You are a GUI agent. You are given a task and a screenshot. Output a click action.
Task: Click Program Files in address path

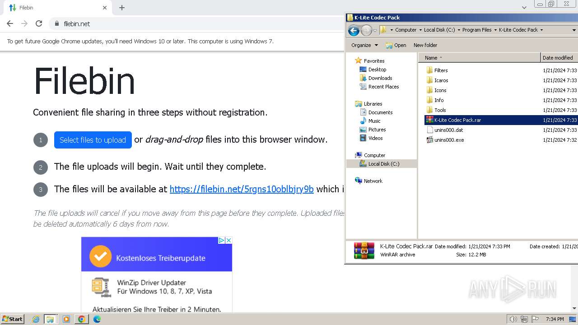[x=477, y=30]
